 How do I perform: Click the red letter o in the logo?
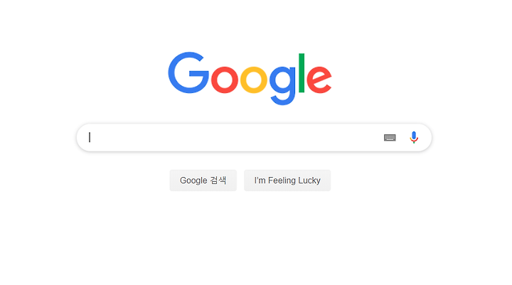(x=224, y=80)
